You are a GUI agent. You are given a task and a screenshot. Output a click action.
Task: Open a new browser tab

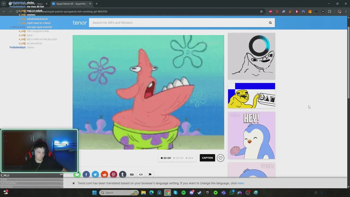pos(97,4)
